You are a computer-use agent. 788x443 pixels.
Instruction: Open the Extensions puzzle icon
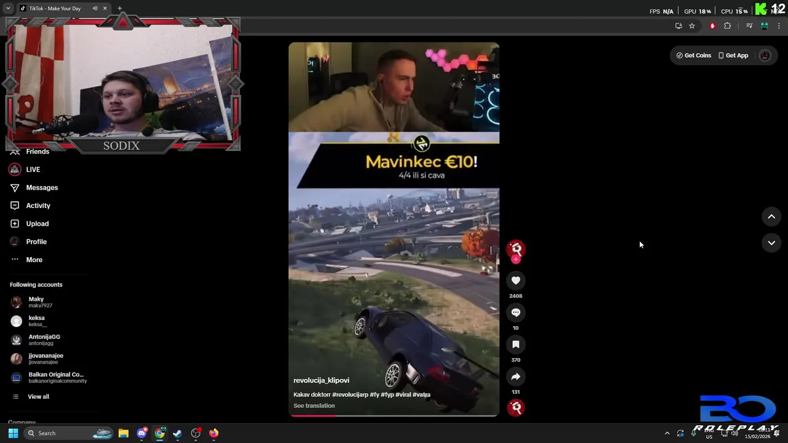(728, 26)
